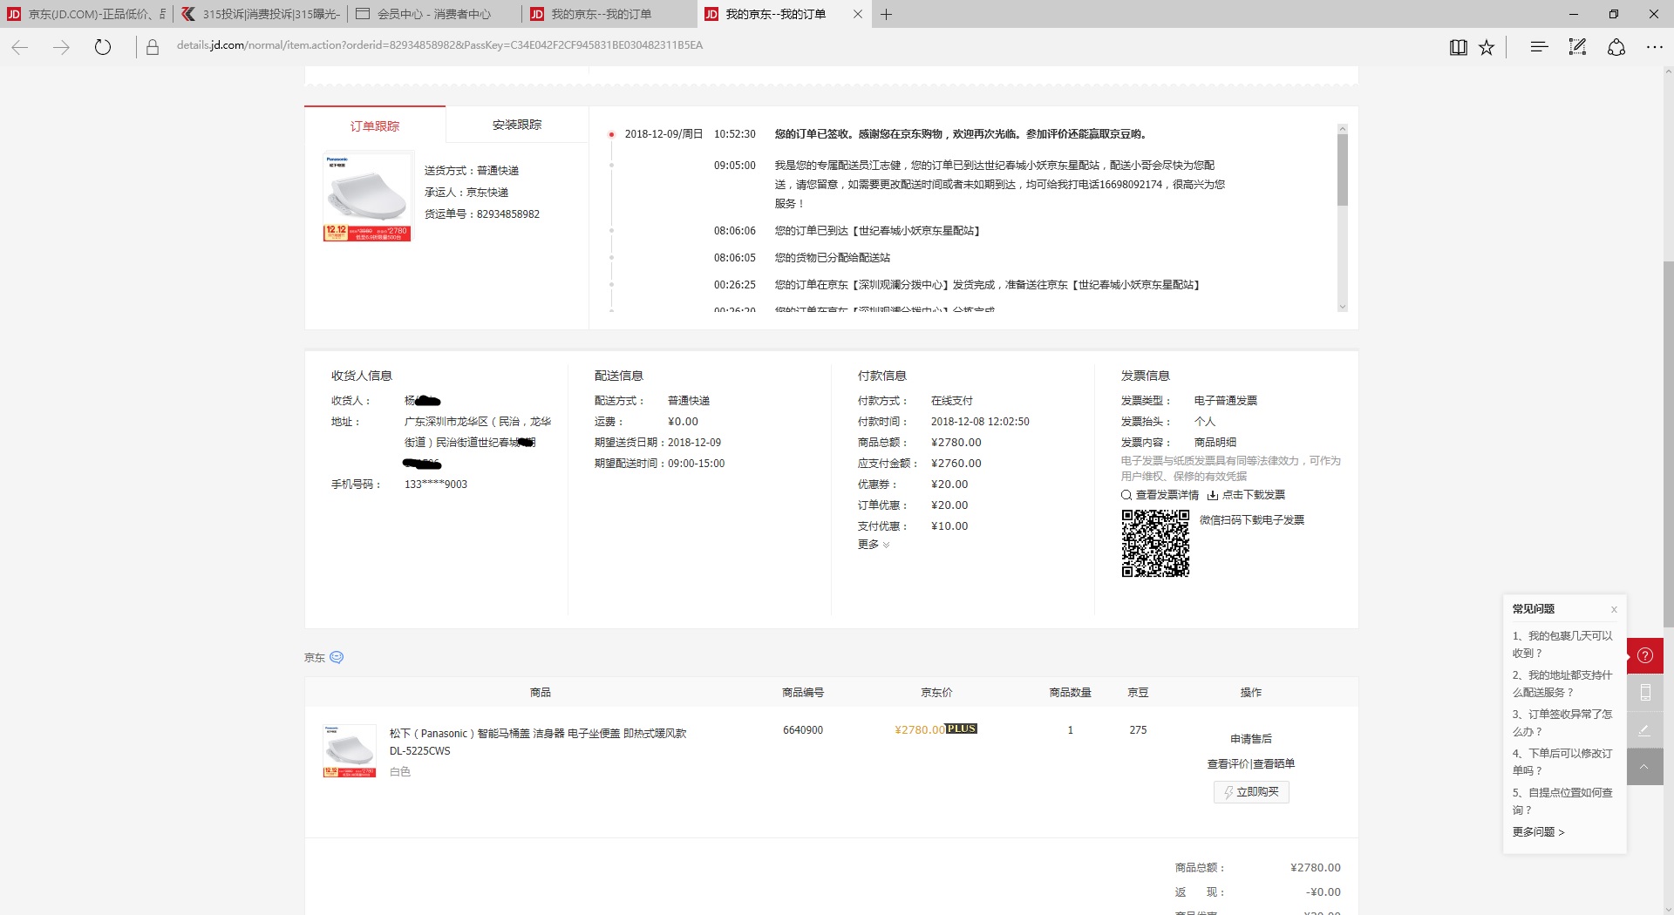Click 更多问题 > link

[x=1539, y=831]
